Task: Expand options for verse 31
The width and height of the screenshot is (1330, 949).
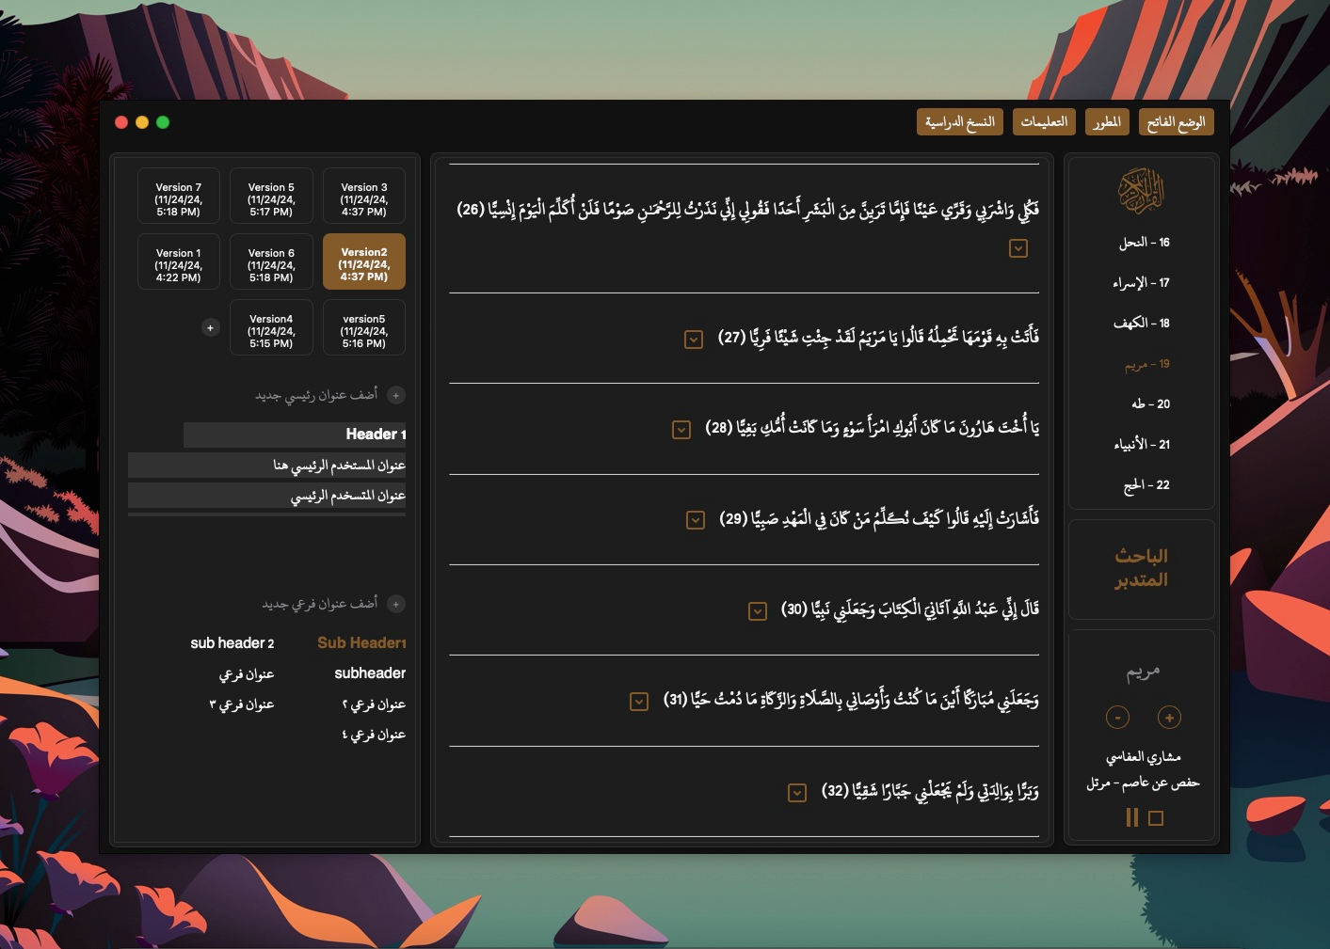Action: (x=639, y=702)
